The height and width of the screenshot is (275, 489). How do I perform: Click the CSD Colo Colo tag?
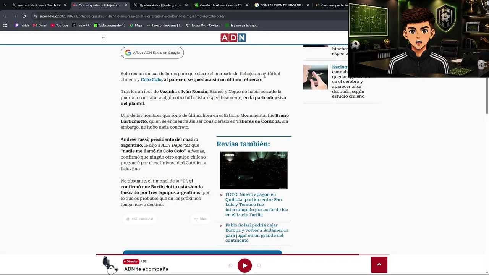tap(139, 219)
